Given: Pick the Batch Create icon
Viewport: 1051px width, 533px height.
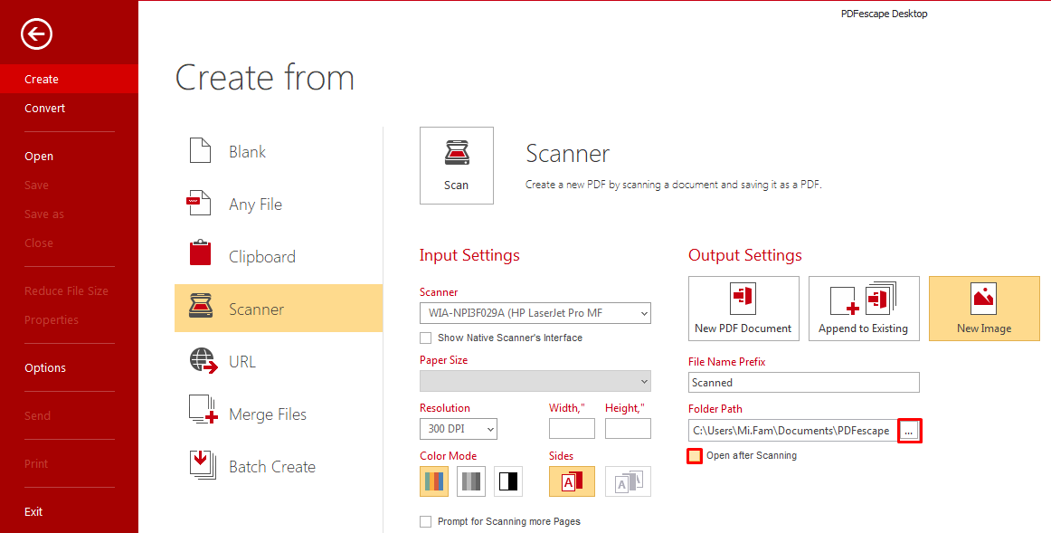Looking at the screenshot, I should [x=204, y=464].
